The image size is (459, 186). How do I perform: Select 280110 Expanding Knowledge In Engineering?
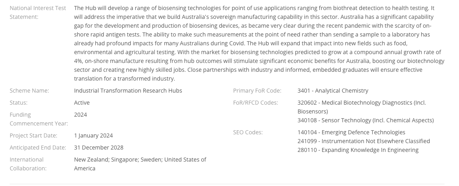(x=358, y=150)
